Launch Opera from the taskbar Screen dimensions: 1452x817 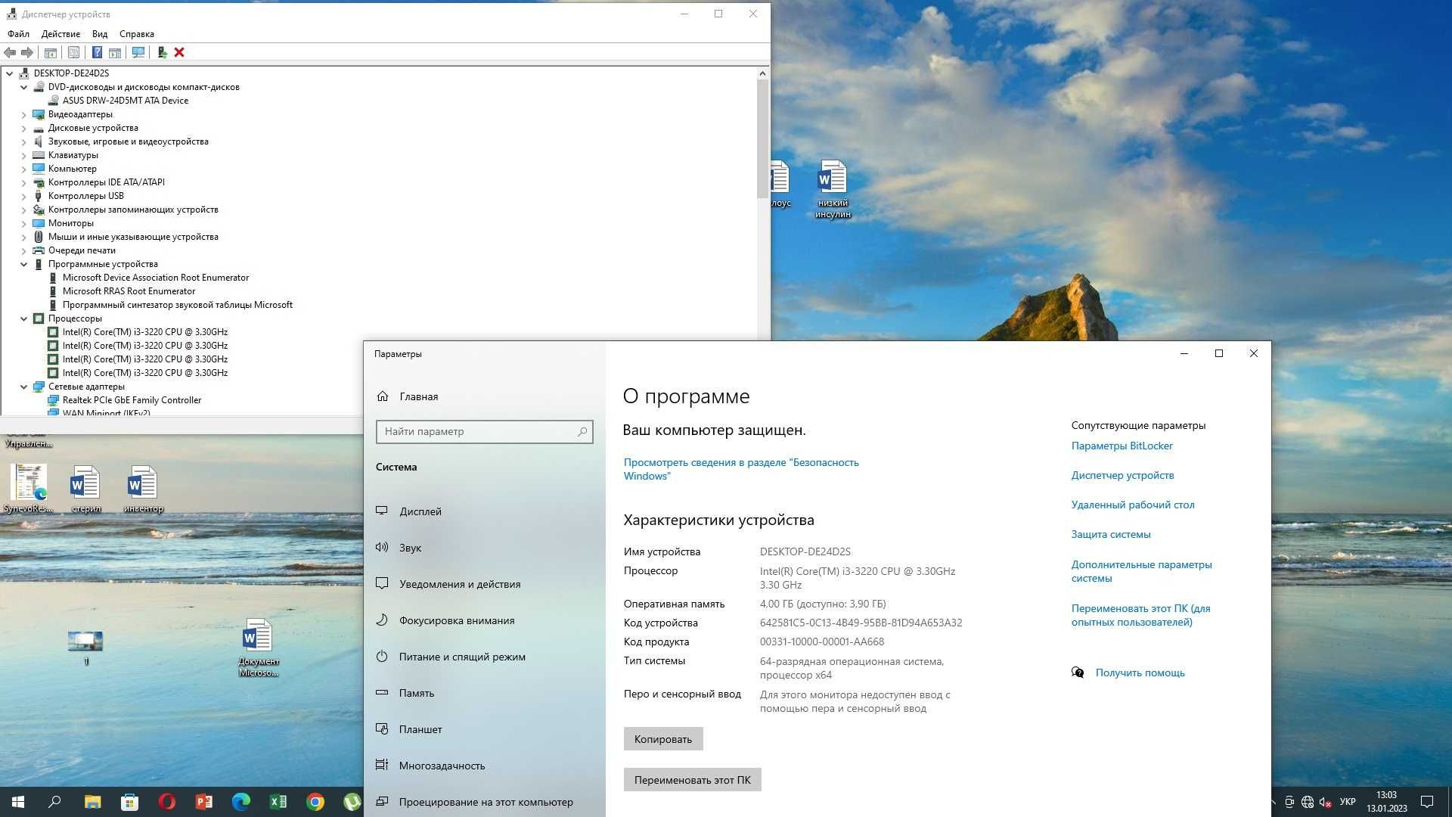pyautogui.click(x=166, y=802)
